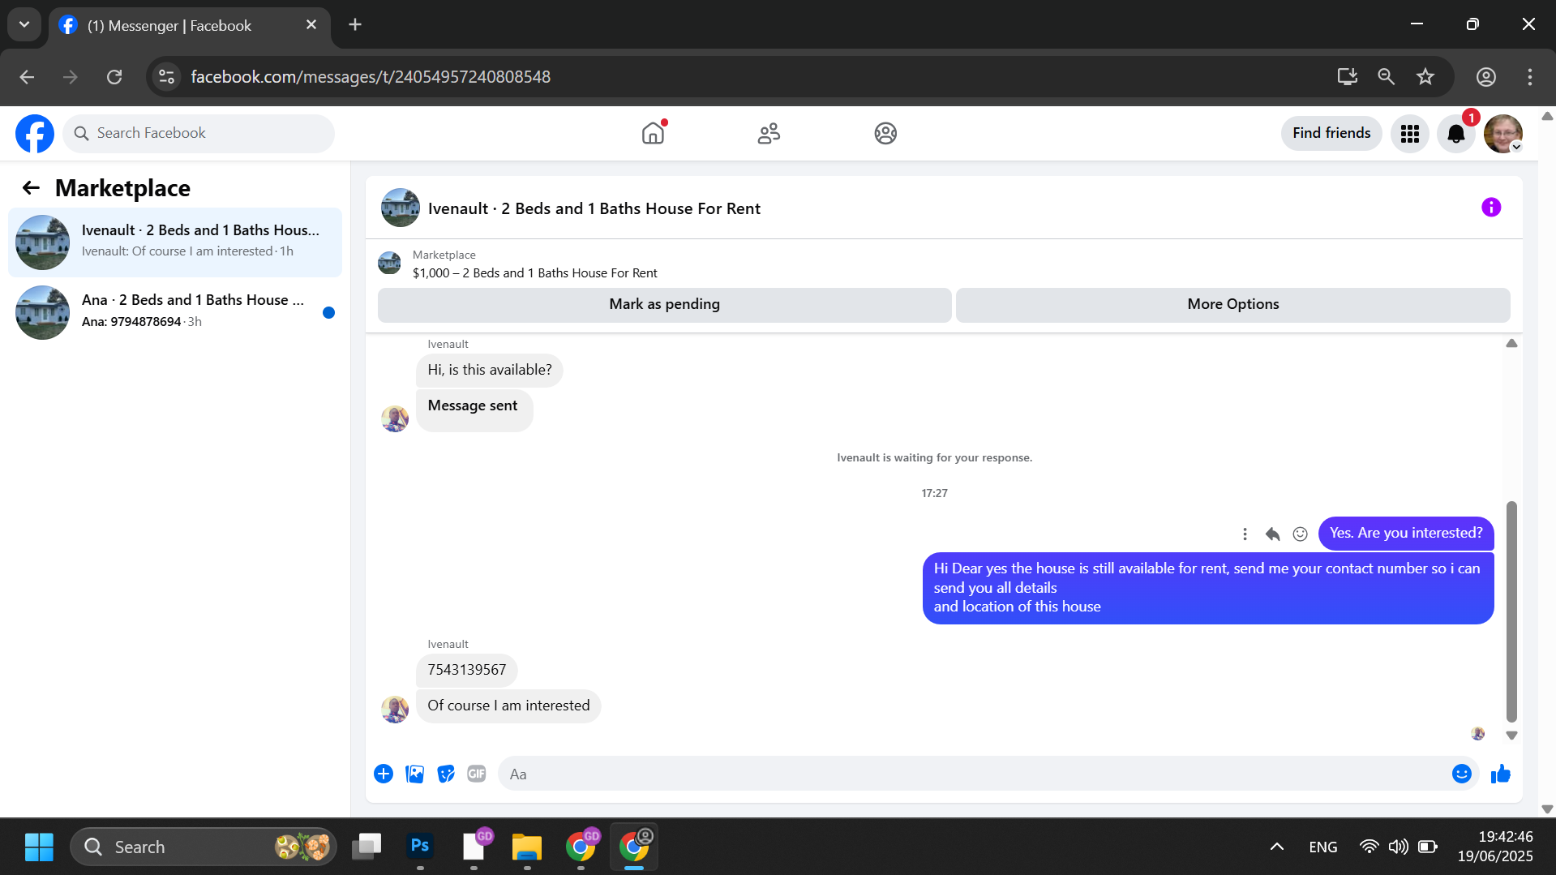Reply to the 'Yes. Are you interested?' message
Viewport: 1556px width, 875px height.
(x=1272, y=534)
